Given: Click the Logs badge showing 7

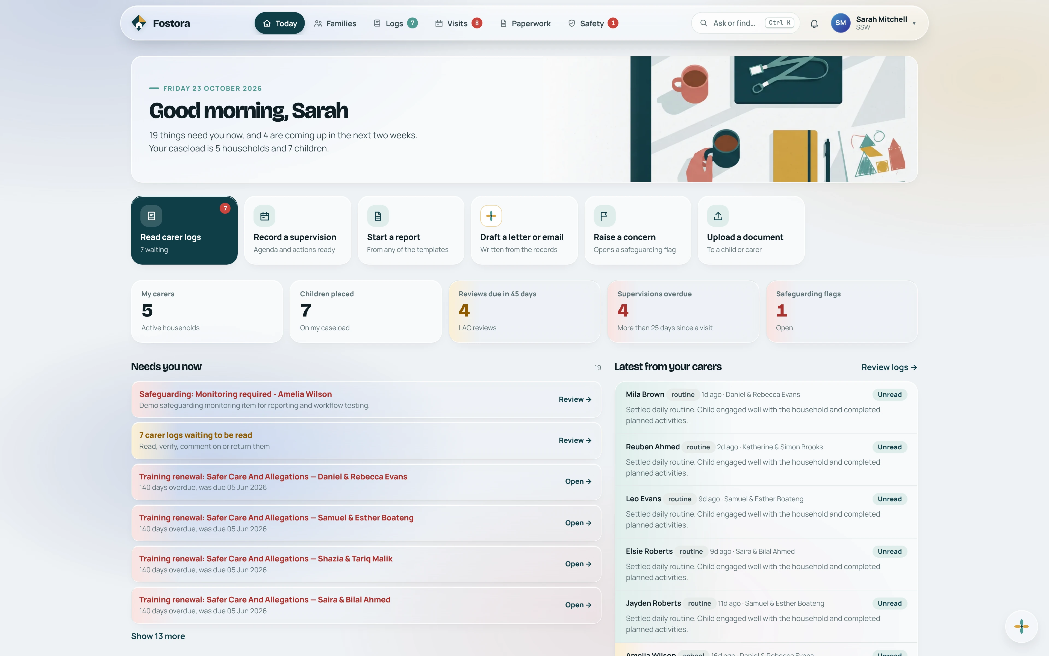Looking at the screenshot, I should [x=412, y=23].
